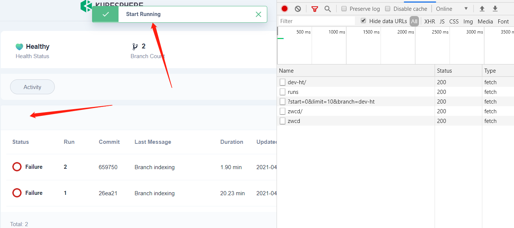Clear the network log

[x=298, y=9]
